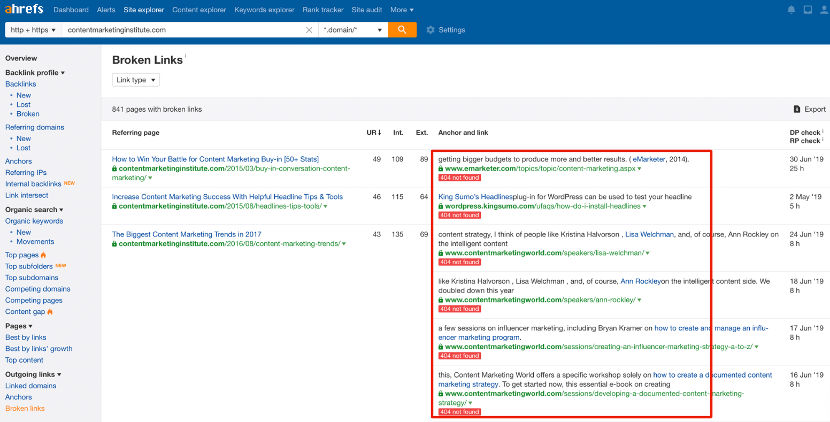Screen dimensions: 830x422
Task: Open the speakers/ann-rockley broken URL
Action: [x=540, y=300]
